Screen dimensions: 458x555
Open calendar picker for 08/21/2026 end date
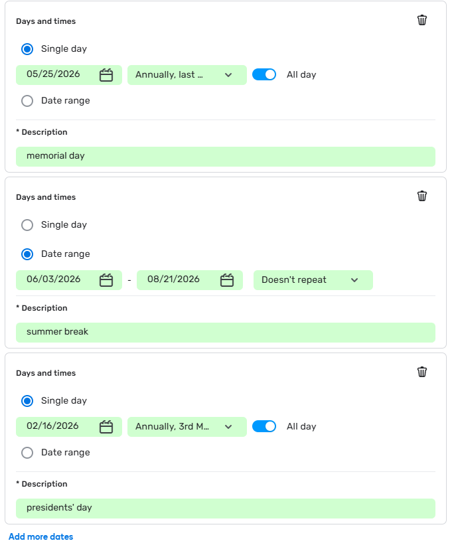click(227, 280)
